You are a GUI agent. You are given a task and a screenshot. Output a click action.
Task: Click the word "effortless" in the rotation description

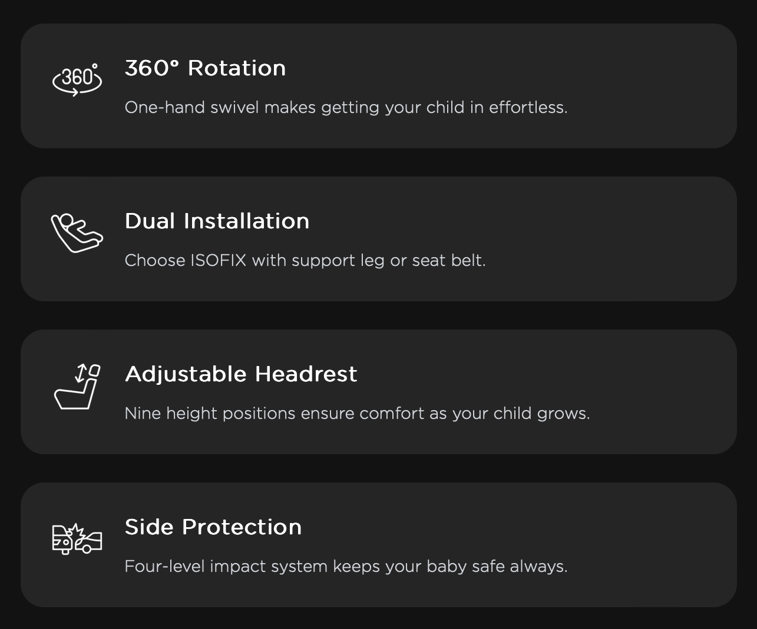tap(528, 108)
